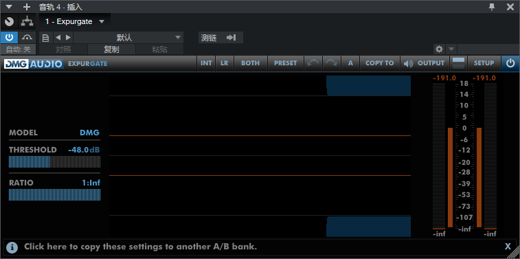Click the THRESHOLD value -48.0 dB
The image size is (520, 259).
[84, 150]
